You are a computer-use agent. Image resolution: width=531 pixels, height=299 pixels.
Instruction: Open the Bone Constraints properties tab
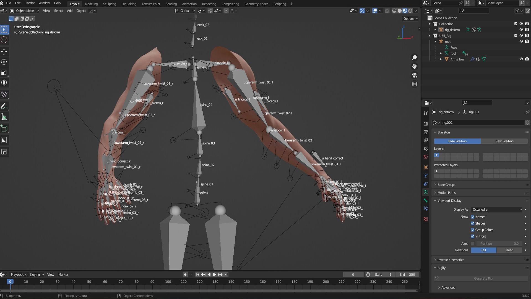point(426,209)
